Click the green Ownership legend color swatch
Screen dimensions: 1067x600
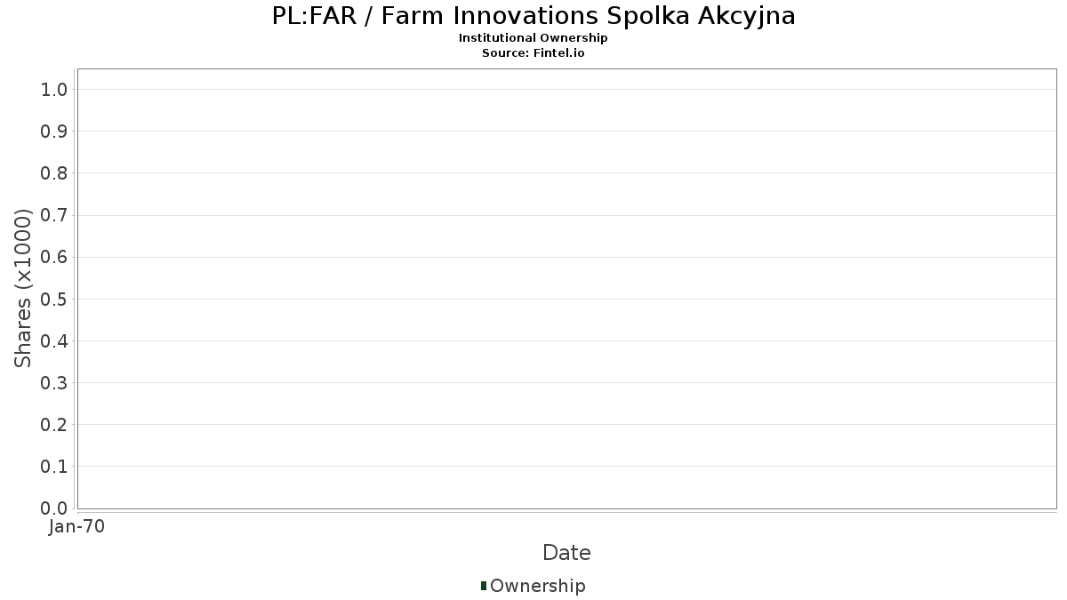(484, 585)
